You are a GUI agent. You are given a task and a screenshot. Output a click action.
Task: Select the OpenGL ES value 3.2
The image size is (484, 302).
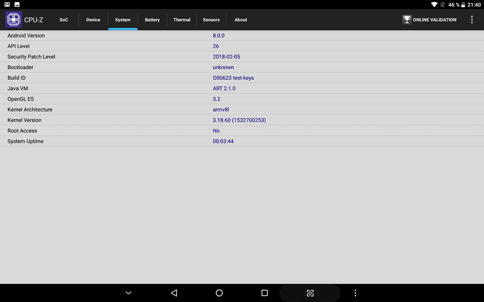coord(216,99)
